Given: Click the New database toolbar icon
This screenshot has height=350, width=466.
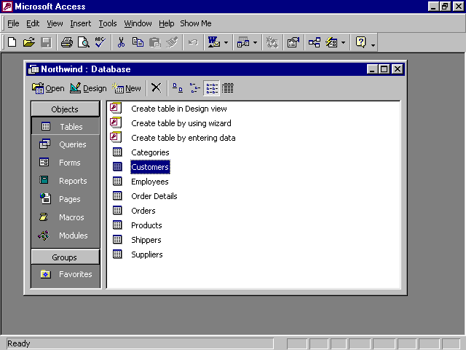Looking at the screenshot, I should coord(12,42).
